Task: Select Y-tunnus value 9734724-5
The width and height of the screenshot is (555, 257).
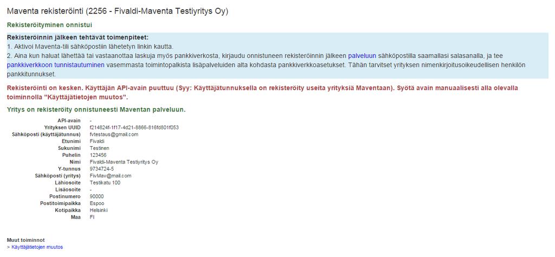Action: 102,169
